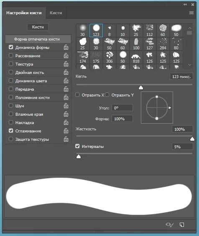Click the angle arrow in roundness widget

pos(170,108)
